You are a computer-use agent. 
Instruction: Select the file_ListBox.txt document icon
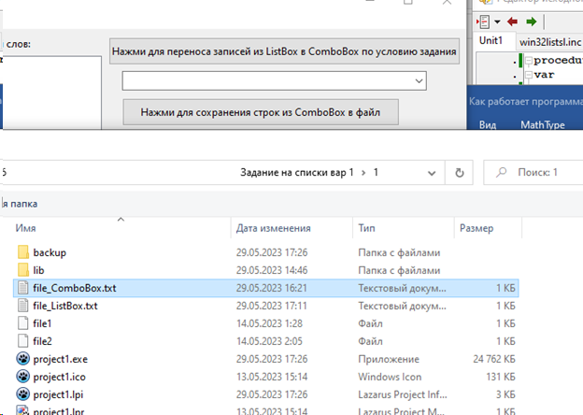[23, 306]
